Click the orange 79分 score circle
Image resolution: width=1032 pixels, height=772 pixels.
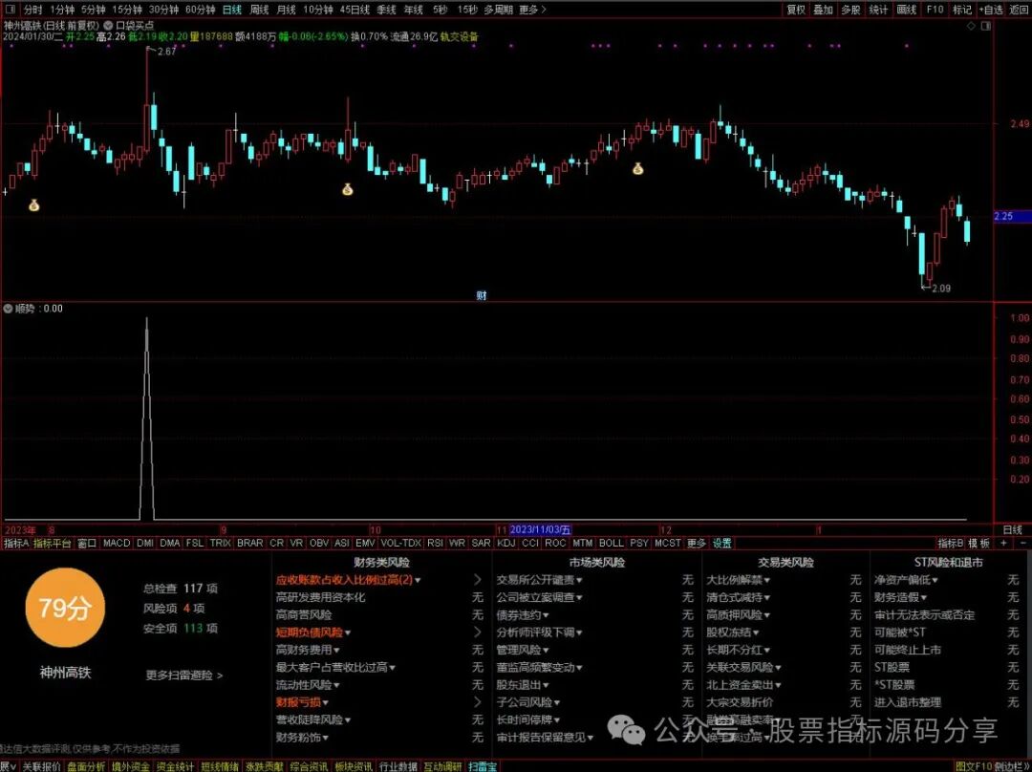[x=65, y=608]
